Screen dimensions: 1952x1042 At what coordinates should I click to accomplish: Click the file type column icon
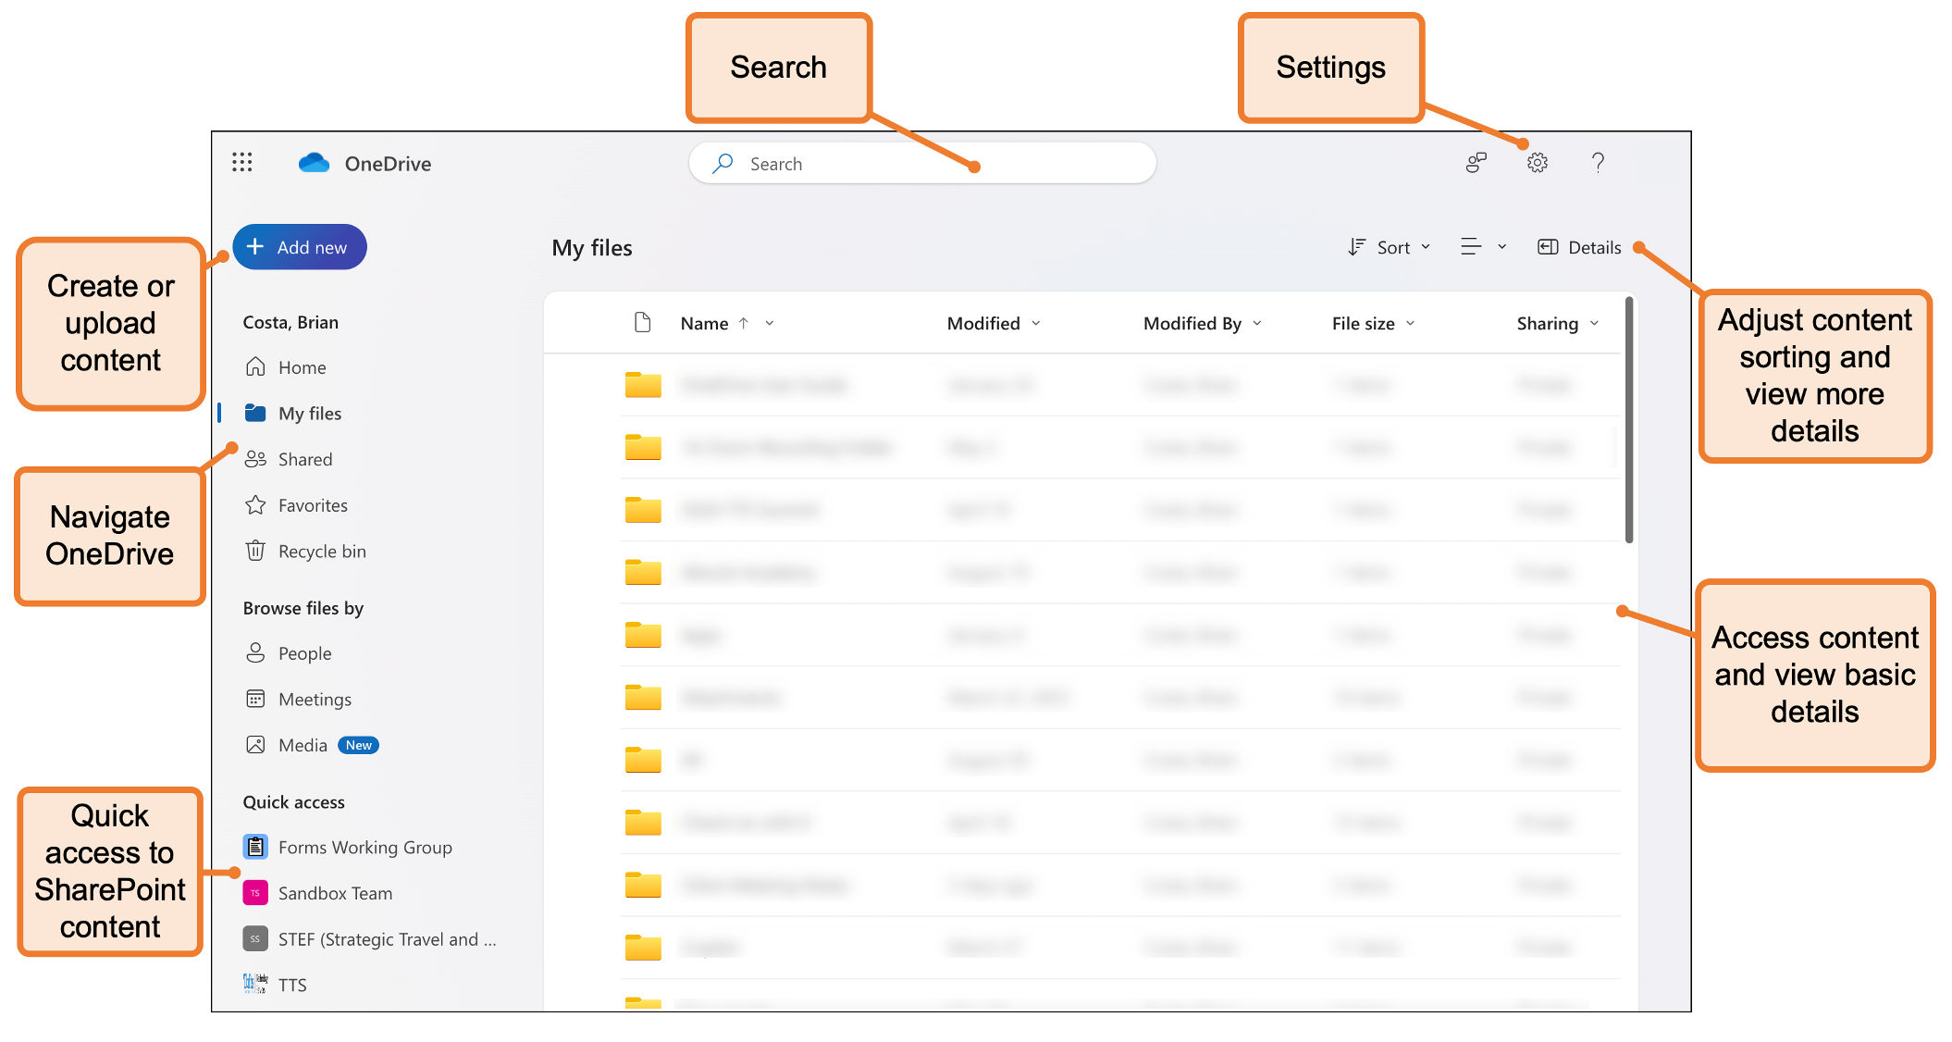point(642,322)
